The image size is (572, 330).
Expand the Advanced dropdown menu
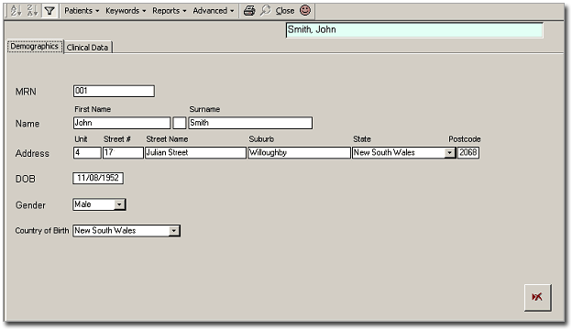[214, 11]
